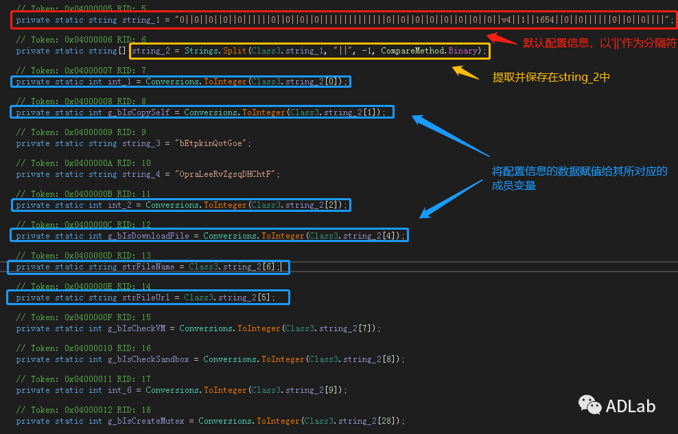Jump to the Split method call

click(233, 51)
